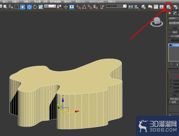Click Use Pivot Point Center icon
This screenshot has width=179, height=136.
pyautogui.click(x=59, y=7)
